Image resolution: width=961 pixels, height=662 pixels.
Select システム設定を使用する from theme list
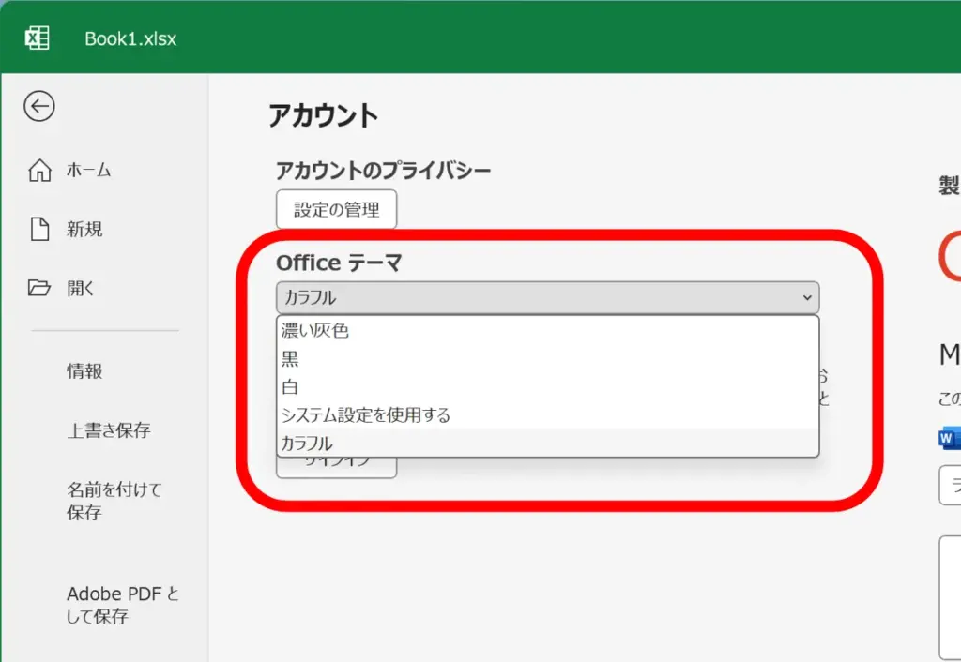click(365, 414)
